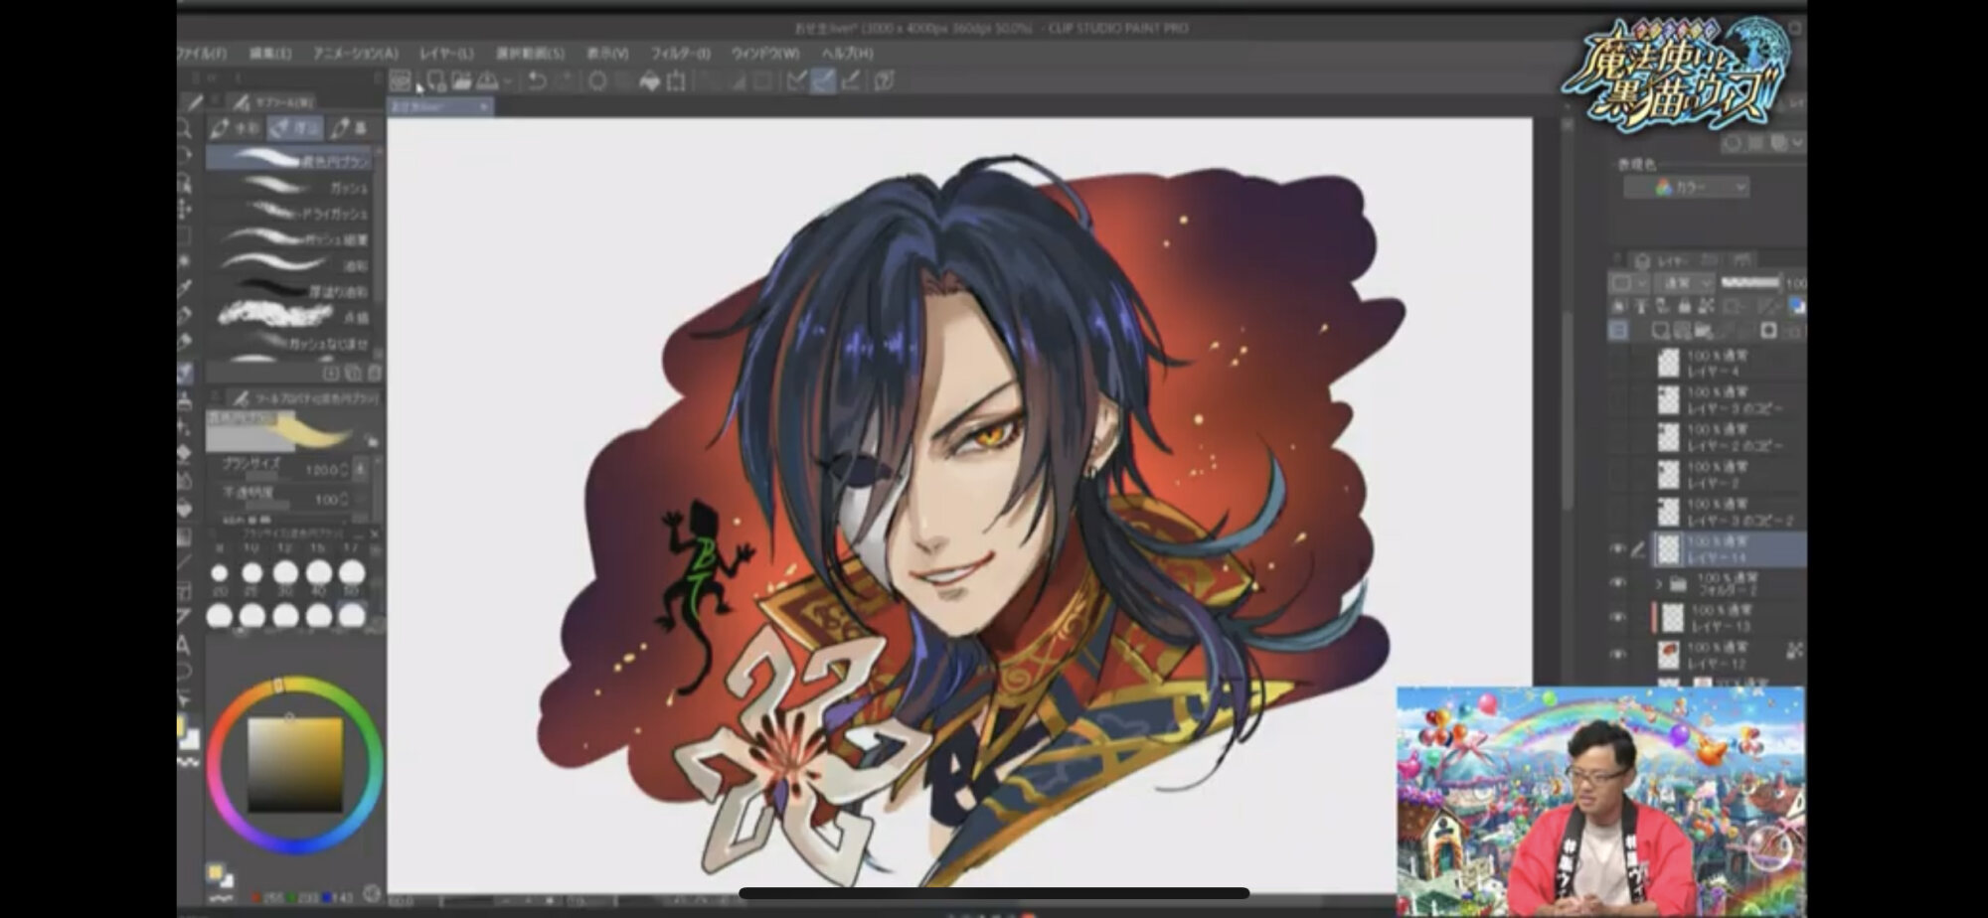Select the Eyedropper tool
Image resolution: width=1988 pixels, height=918 pixels.
click(x=185, y=288)
